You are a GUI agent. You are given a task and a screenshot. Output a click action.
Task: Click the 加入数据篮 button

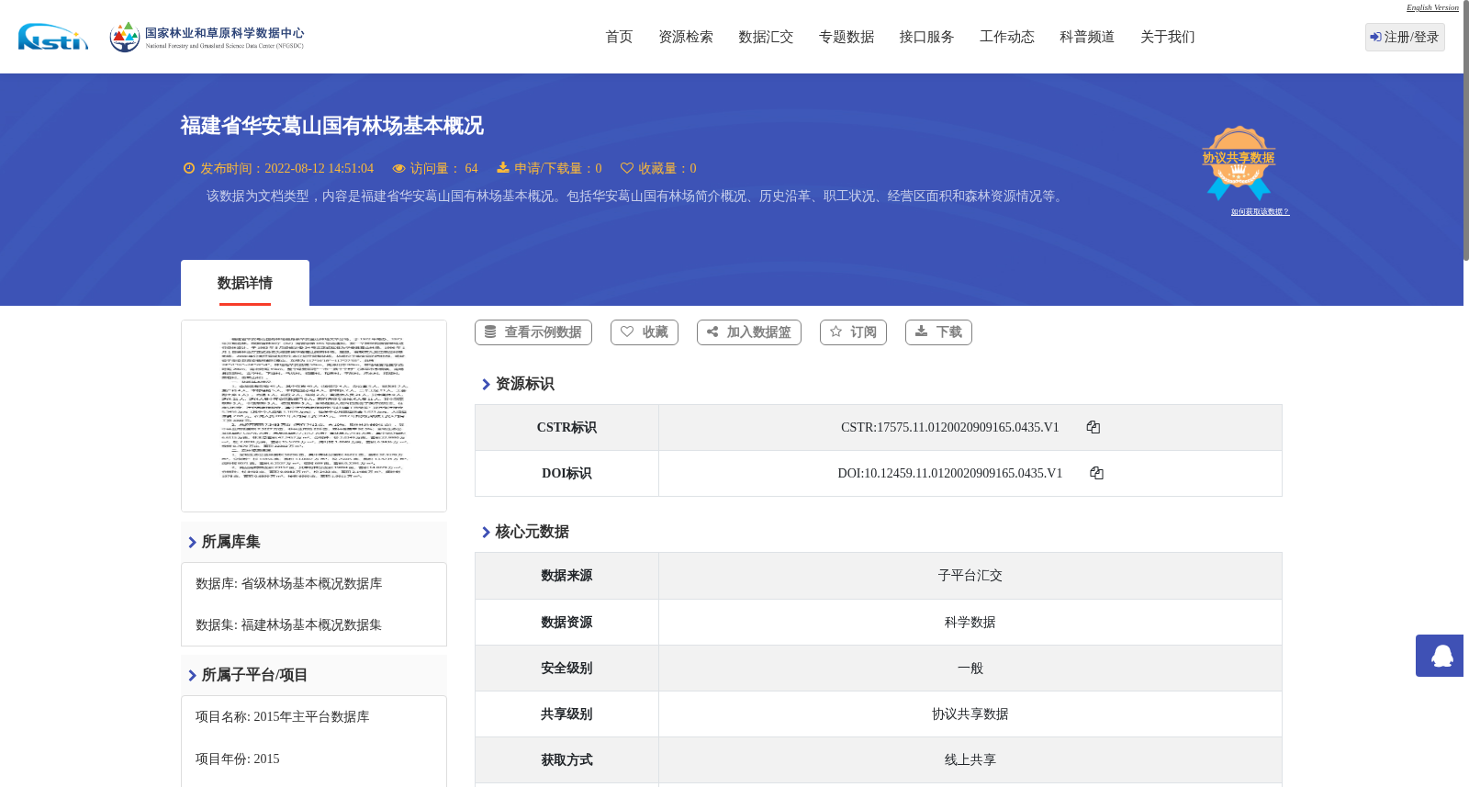(749, 332)
